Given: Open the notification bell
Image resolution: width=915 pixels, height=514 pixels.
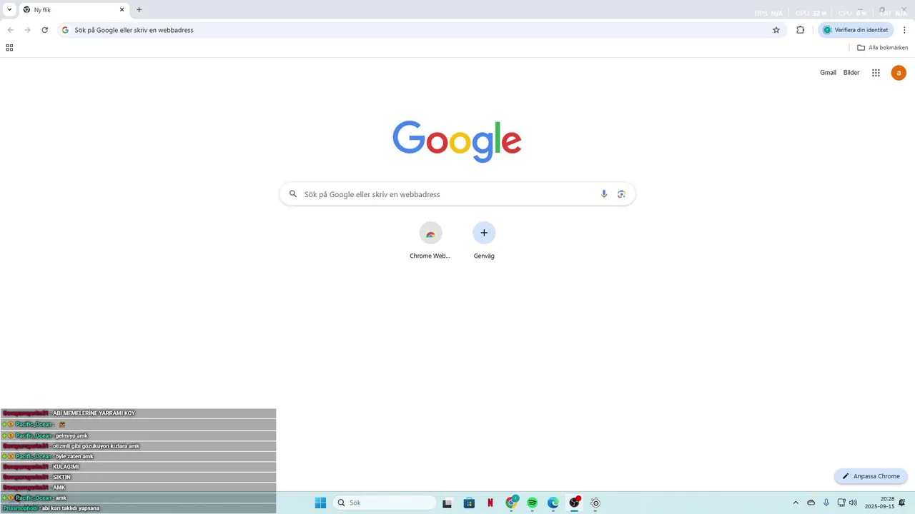Looking at the screenshot, I should (x=902, y=503).
